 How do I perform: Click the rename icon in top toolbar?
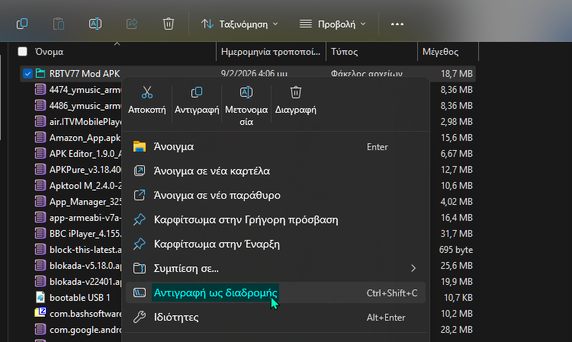(96, 24)
